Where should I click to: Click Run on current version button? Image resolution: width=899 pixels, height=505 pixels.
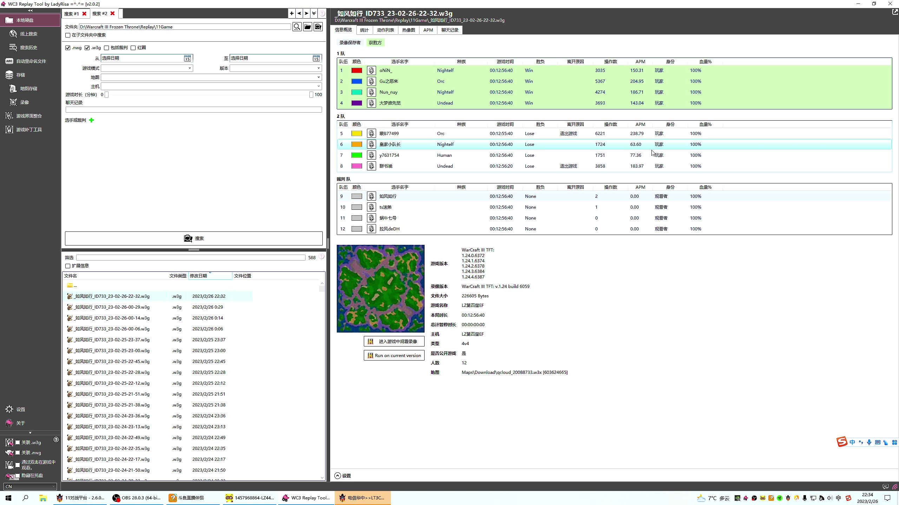[x=394, y=355]
